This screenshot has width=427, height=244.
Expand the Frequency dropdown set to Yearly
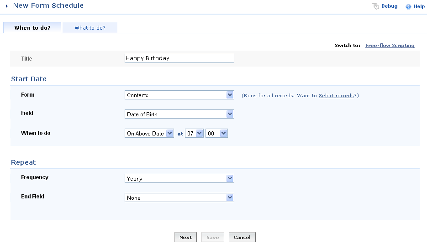(179, 178)
